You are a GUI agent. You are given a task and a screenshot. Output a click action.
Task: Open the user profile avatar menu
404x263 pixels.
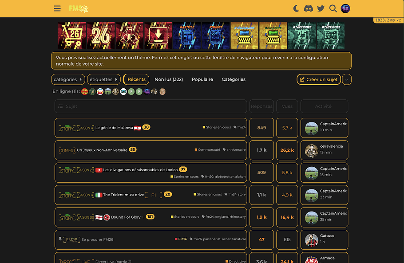point(345,8)
